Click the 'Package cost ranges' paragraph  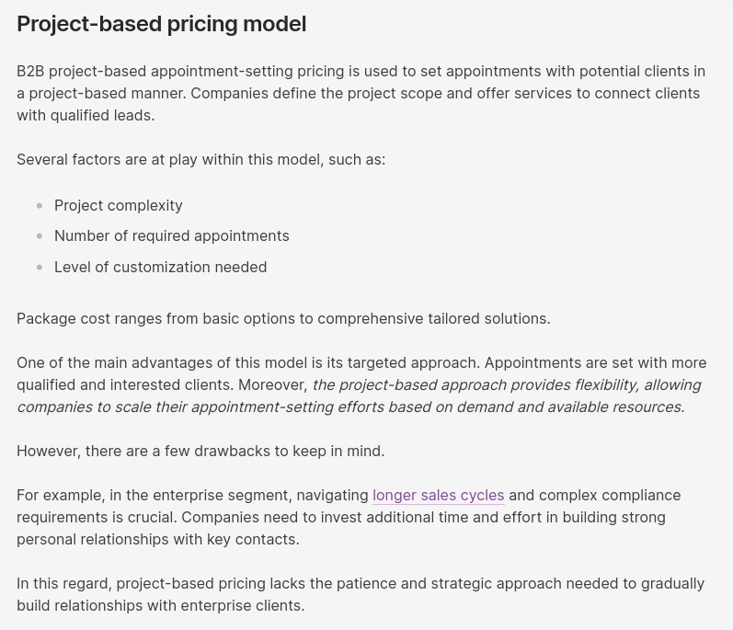283,318
